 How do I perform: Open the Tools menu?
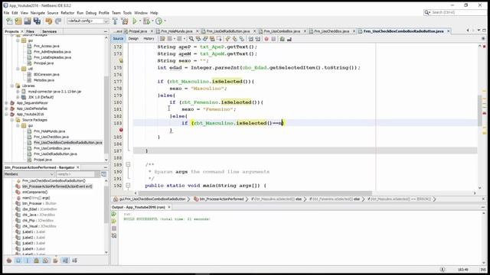tap(127, 13)
